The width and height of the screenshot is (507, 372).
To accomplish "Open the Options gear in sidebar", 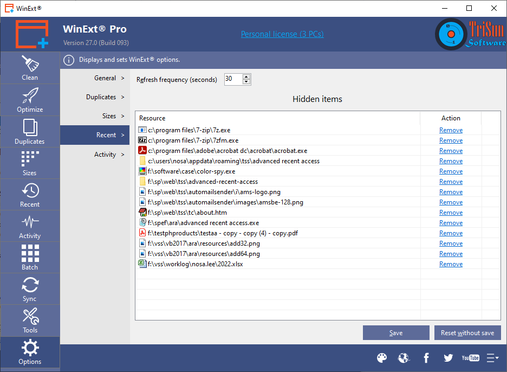I will coord(30,352).
